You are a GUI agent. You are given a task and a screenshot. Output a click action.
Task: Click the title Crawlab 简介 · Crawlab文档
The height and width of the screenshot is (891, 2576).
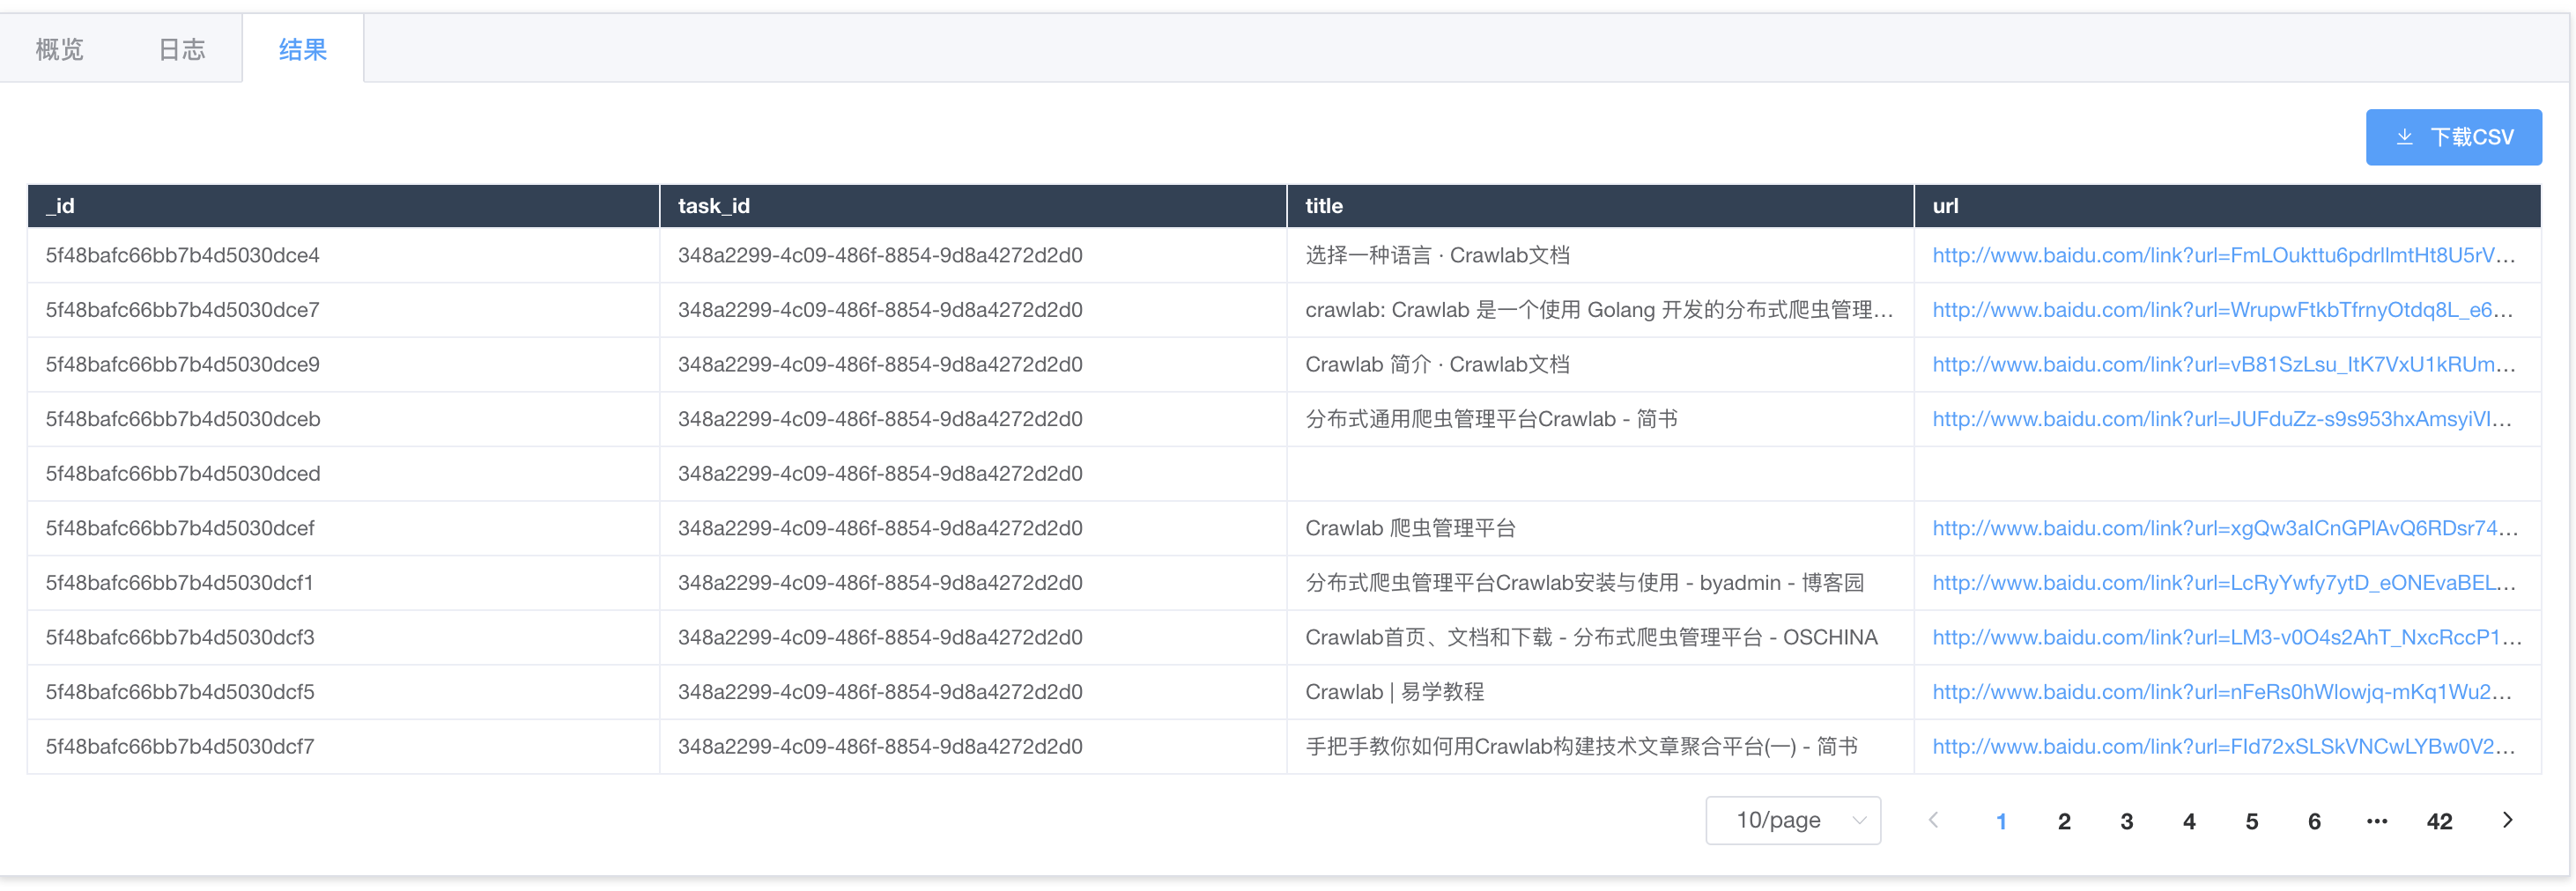click(1437, 364)
